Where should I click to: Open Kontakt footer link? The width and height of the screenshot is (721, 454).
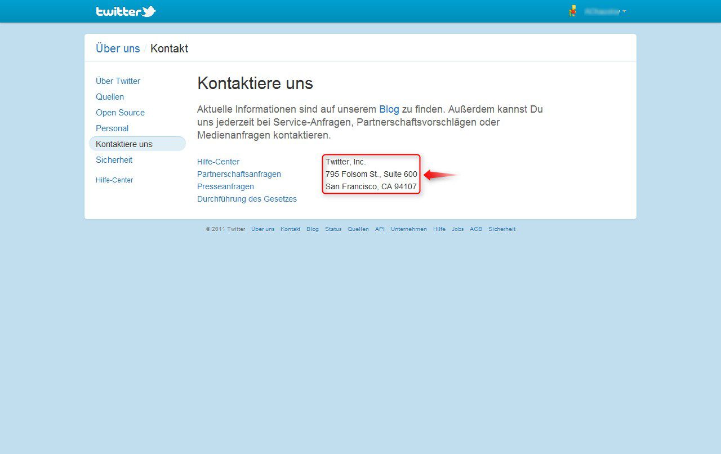(291, 229)
